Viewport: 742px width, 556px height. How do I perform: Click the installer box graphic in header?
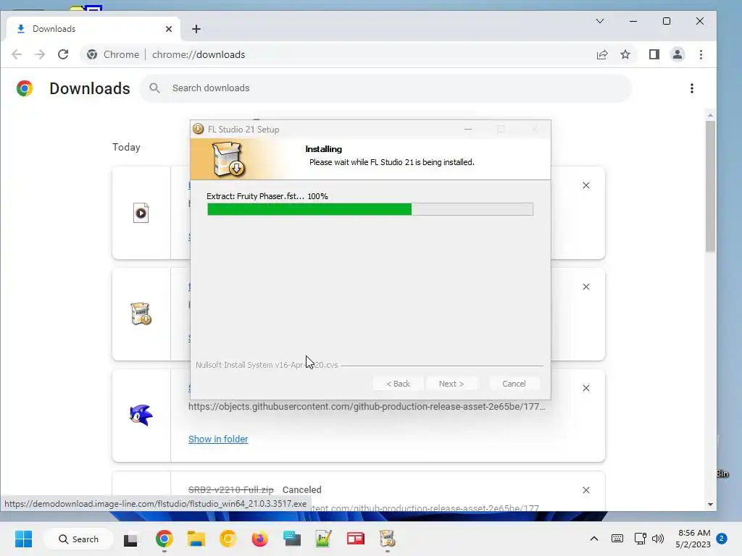[228, 159]
